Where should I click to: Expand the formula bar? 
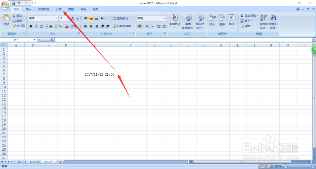click(314, 40)
